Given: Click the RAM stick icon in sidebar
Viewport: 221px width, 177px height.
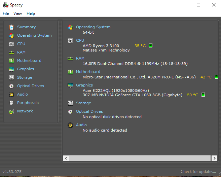Looking at the screenshot, I should (x=11, y=52).
